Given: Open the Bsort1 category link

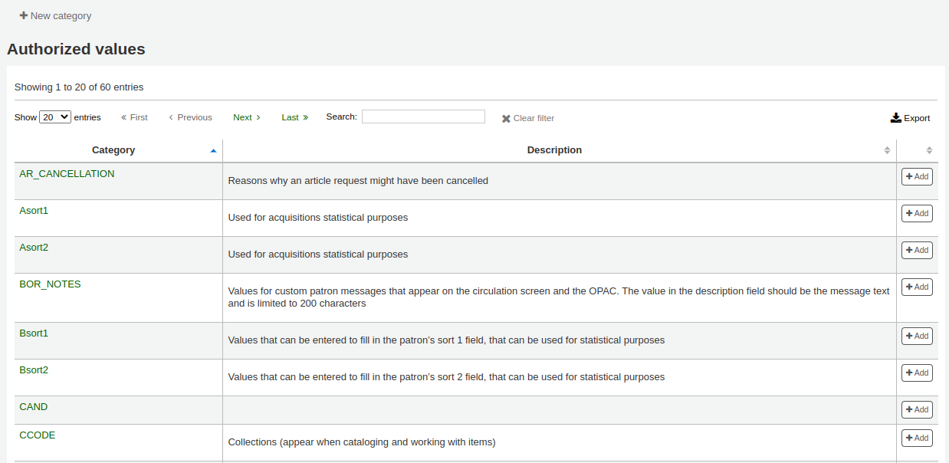Looking at the screenshot, I should tap(34, 333).
